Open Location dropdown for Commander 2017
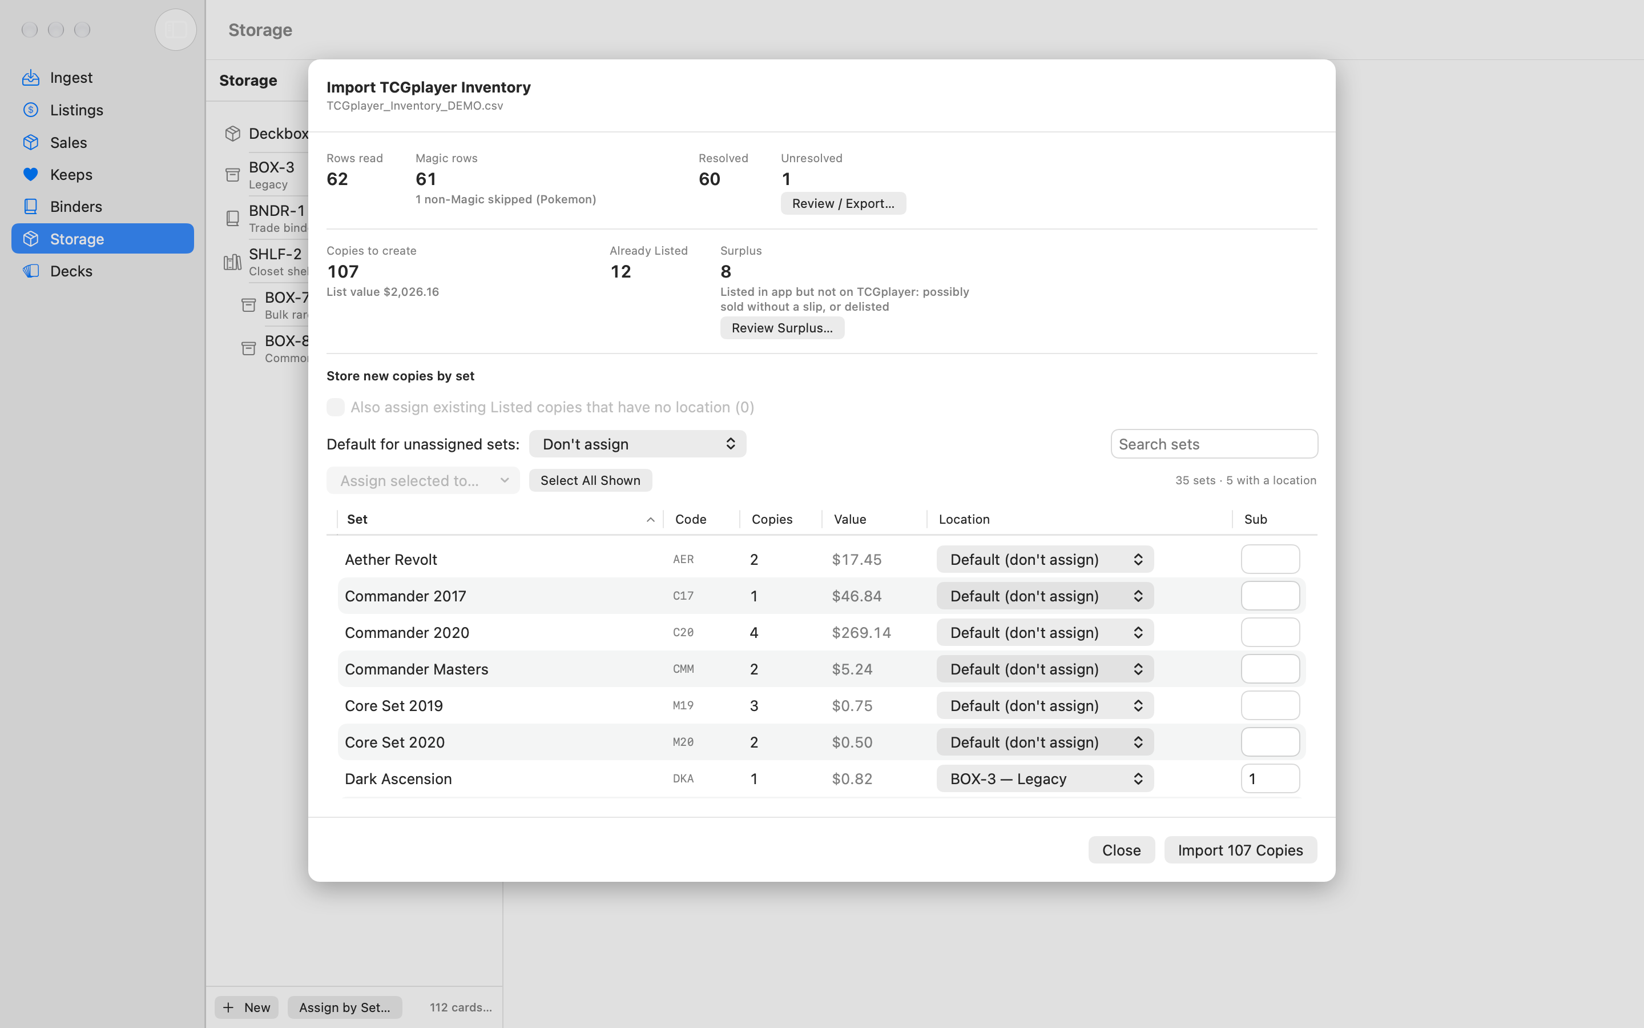1644x1028 pixels. pos(1045,596)
